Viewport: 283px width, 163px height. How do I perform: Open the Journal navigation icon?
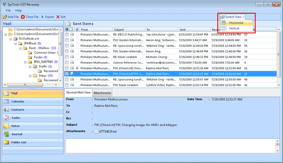6,134
